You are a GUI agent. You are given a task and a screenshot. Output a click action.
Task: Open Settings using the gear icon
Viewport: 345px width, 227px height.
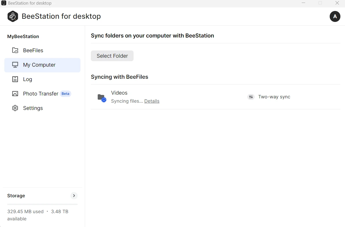pyautogui.click(x=15, y=108)
